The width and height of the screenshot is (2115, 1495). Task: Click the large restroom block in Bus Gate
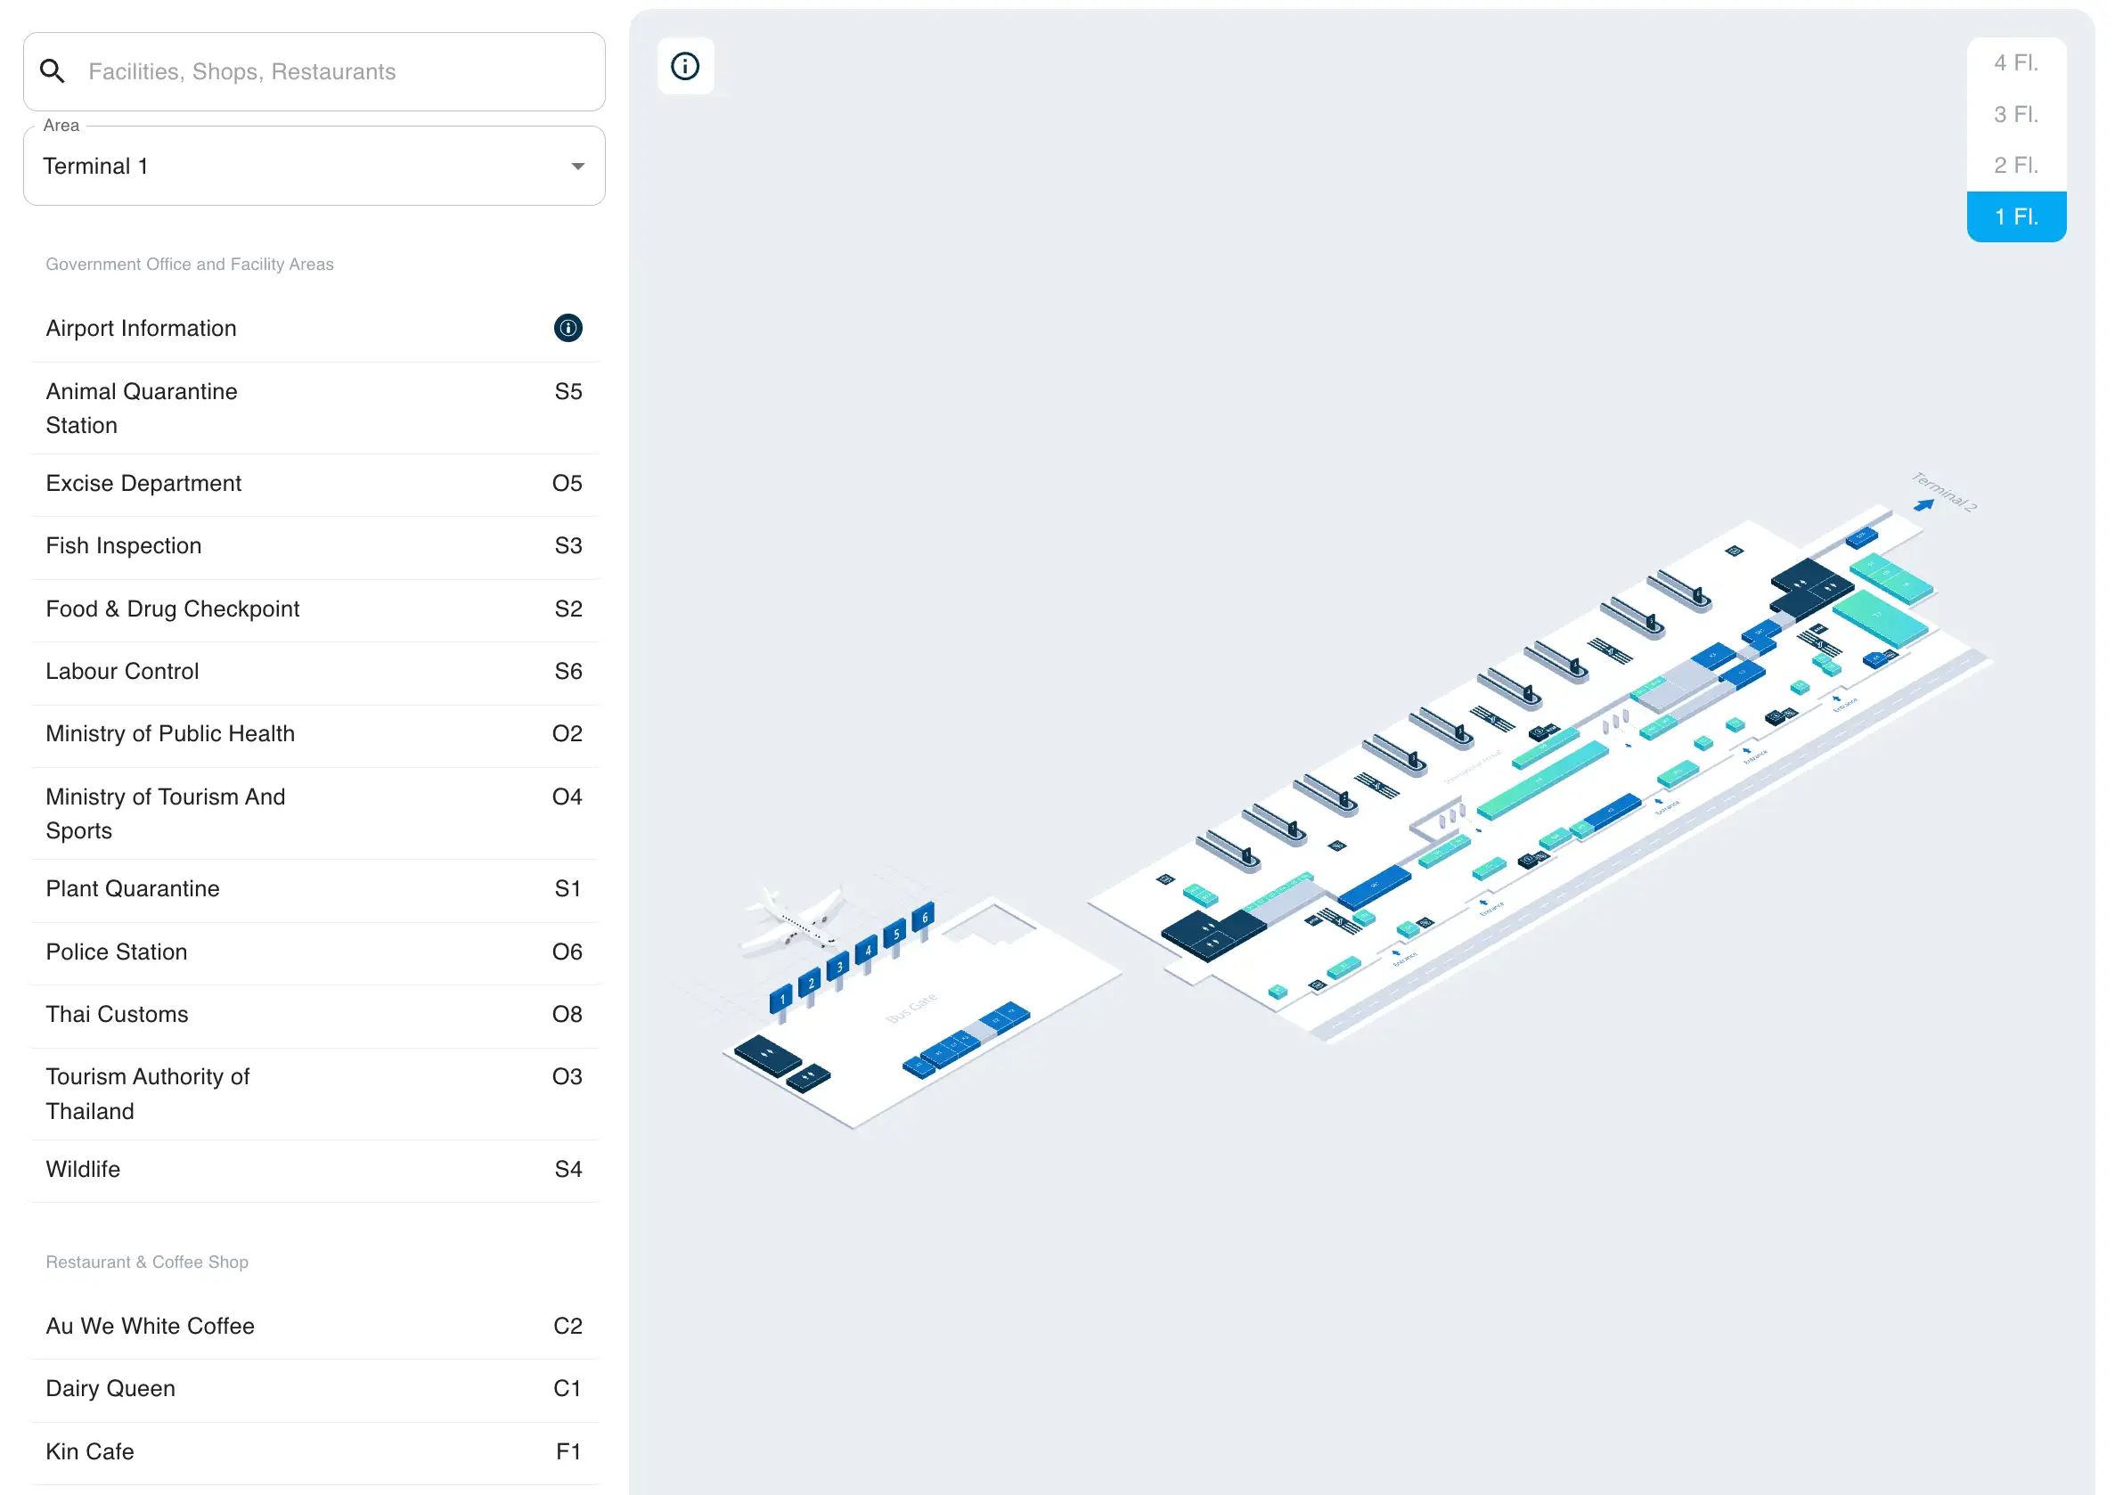(766, 1055)
